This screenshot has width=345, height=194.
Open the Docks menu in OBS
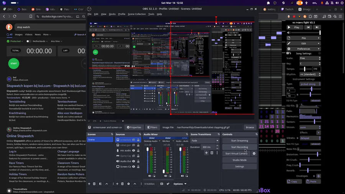[112, 14]
